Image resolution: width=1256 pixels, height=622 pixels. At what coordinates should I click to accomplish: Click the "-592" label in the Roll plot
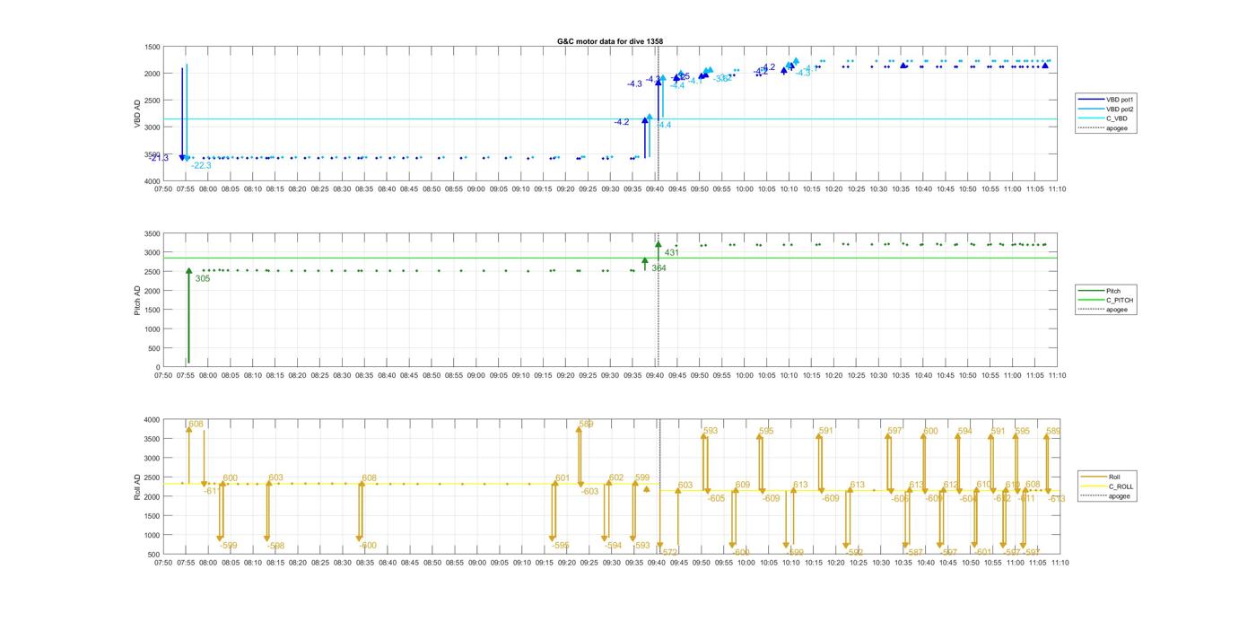[854, 552]
